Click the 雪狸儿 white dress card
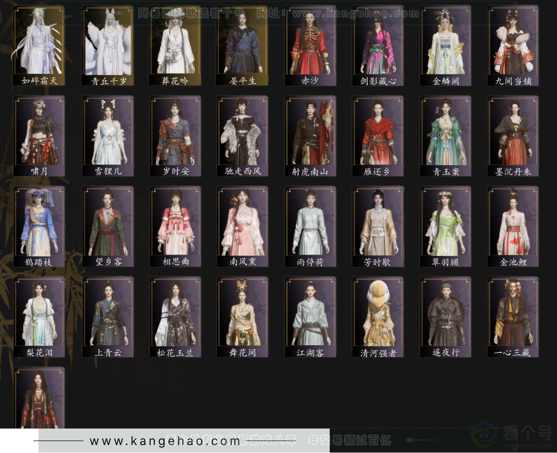The image size is (557, 453). (x=107, y=136)
